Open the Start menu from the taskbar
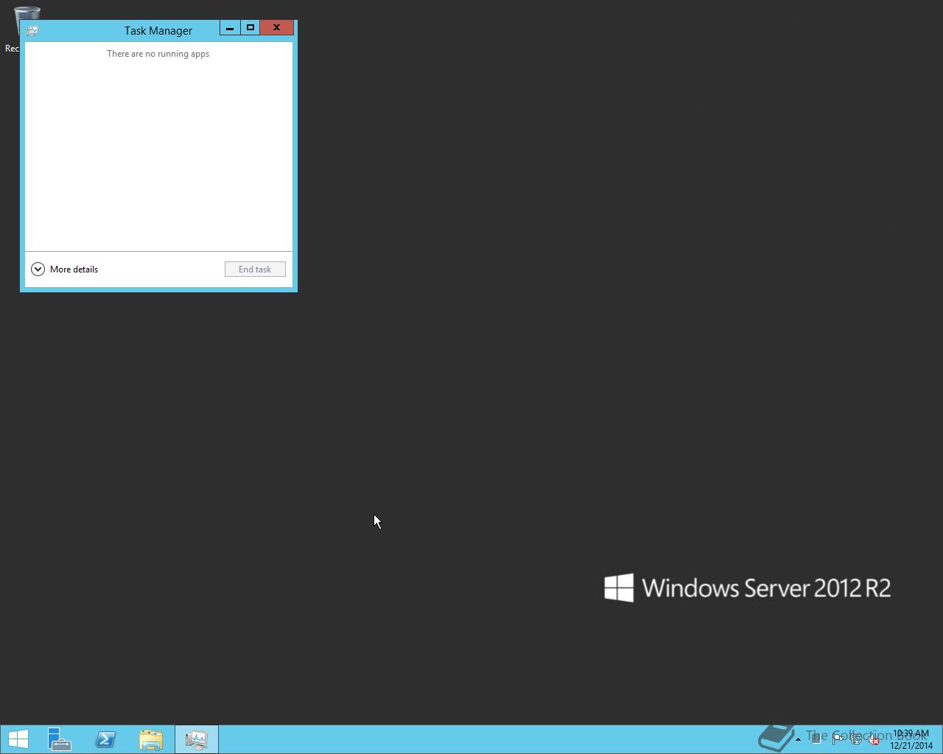Screen dimensions: 943x754 point(18,739)
